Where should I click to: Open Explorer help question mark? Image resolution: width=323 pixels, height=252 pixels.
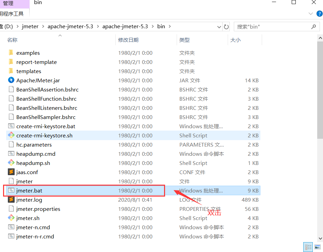[x=320, y=14]
